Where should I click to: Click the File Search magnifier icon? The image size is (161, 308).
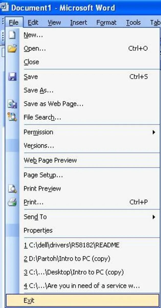[x=12, y=117]
